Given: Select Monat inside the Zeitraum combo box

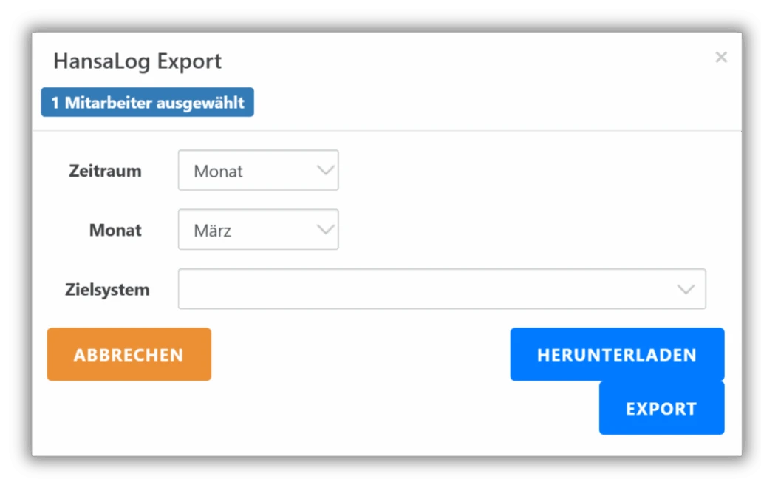Looking at the screenshot, I should click(219, 170).
